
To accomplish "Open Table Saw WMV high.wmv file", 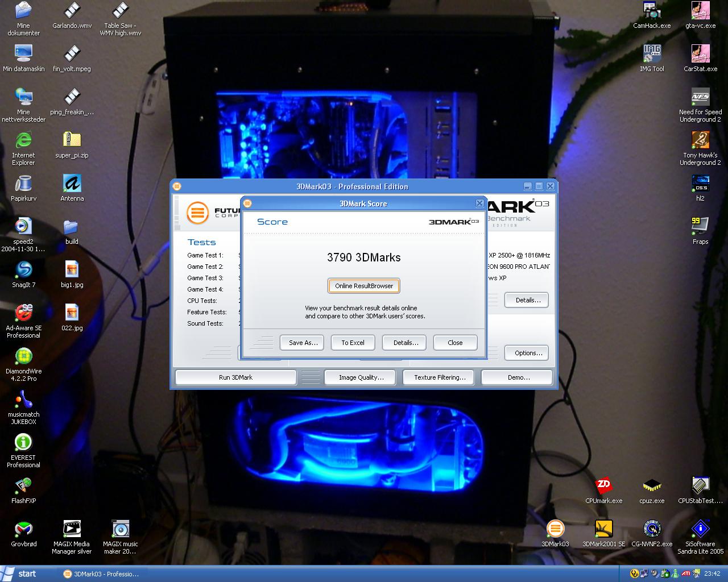I will pos(120,11).
